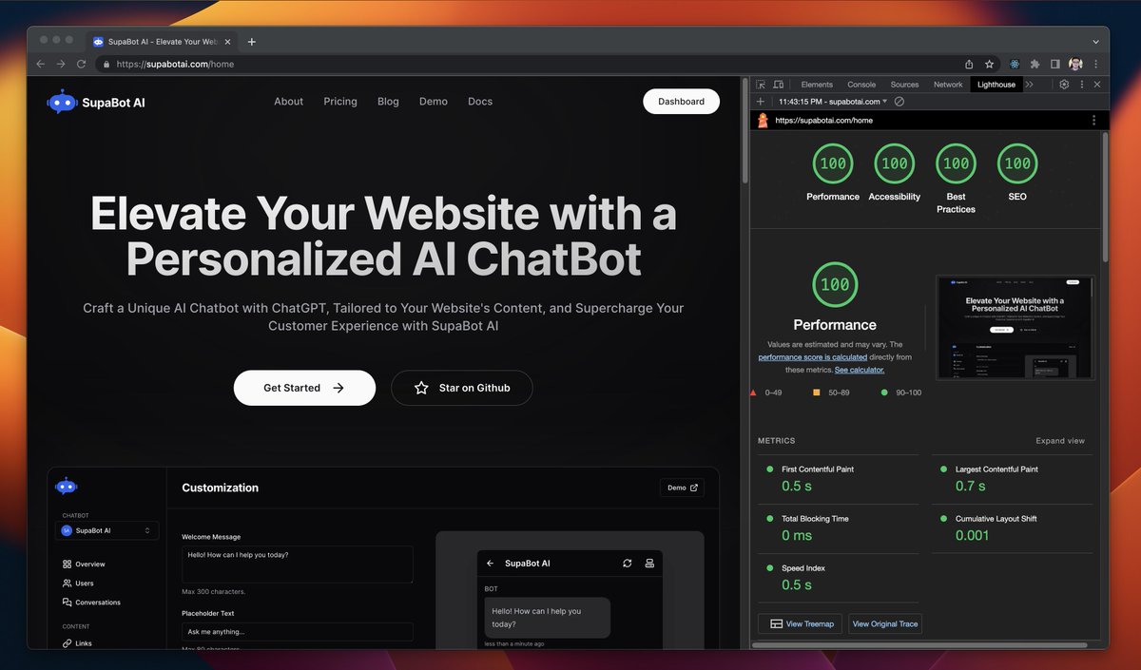Open the About nav link

pos(289,102)
